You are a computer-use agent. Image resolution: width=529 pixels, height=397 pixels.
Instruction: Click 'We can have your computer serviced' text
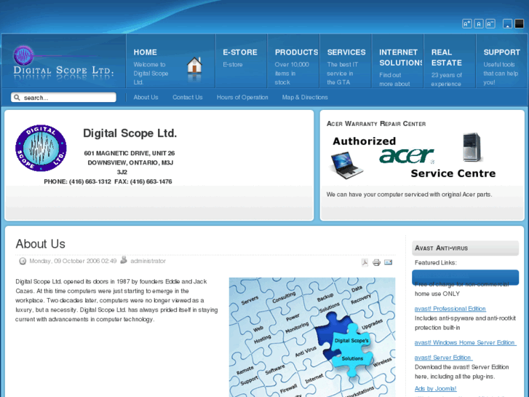tap(409, 194)
